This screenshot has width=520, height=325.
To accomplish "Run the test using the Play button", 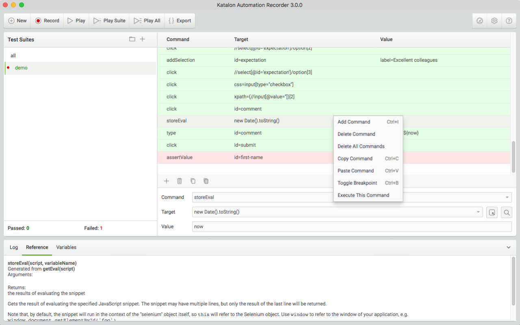I will [76, 21].
